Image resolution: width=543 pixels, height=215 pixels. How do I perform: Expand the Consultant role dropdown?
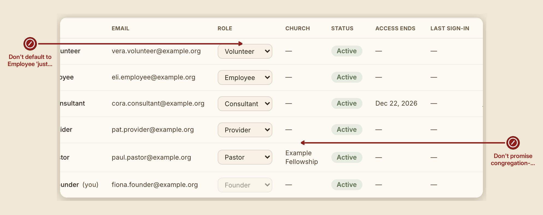click(245, 104)
